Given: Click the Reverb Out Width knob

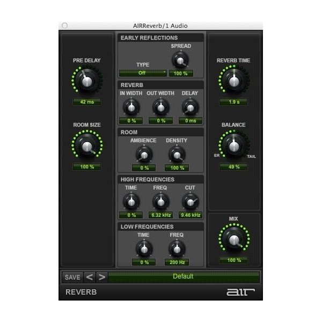Looking at the screenshot, I should coord(161,107).
